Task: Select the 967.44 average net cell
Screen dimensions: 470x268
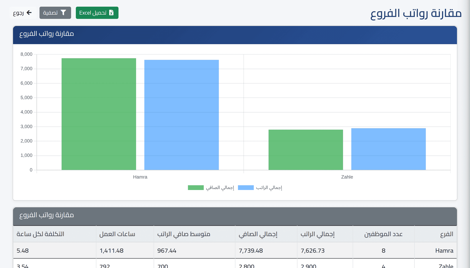Action: (194, 250)
